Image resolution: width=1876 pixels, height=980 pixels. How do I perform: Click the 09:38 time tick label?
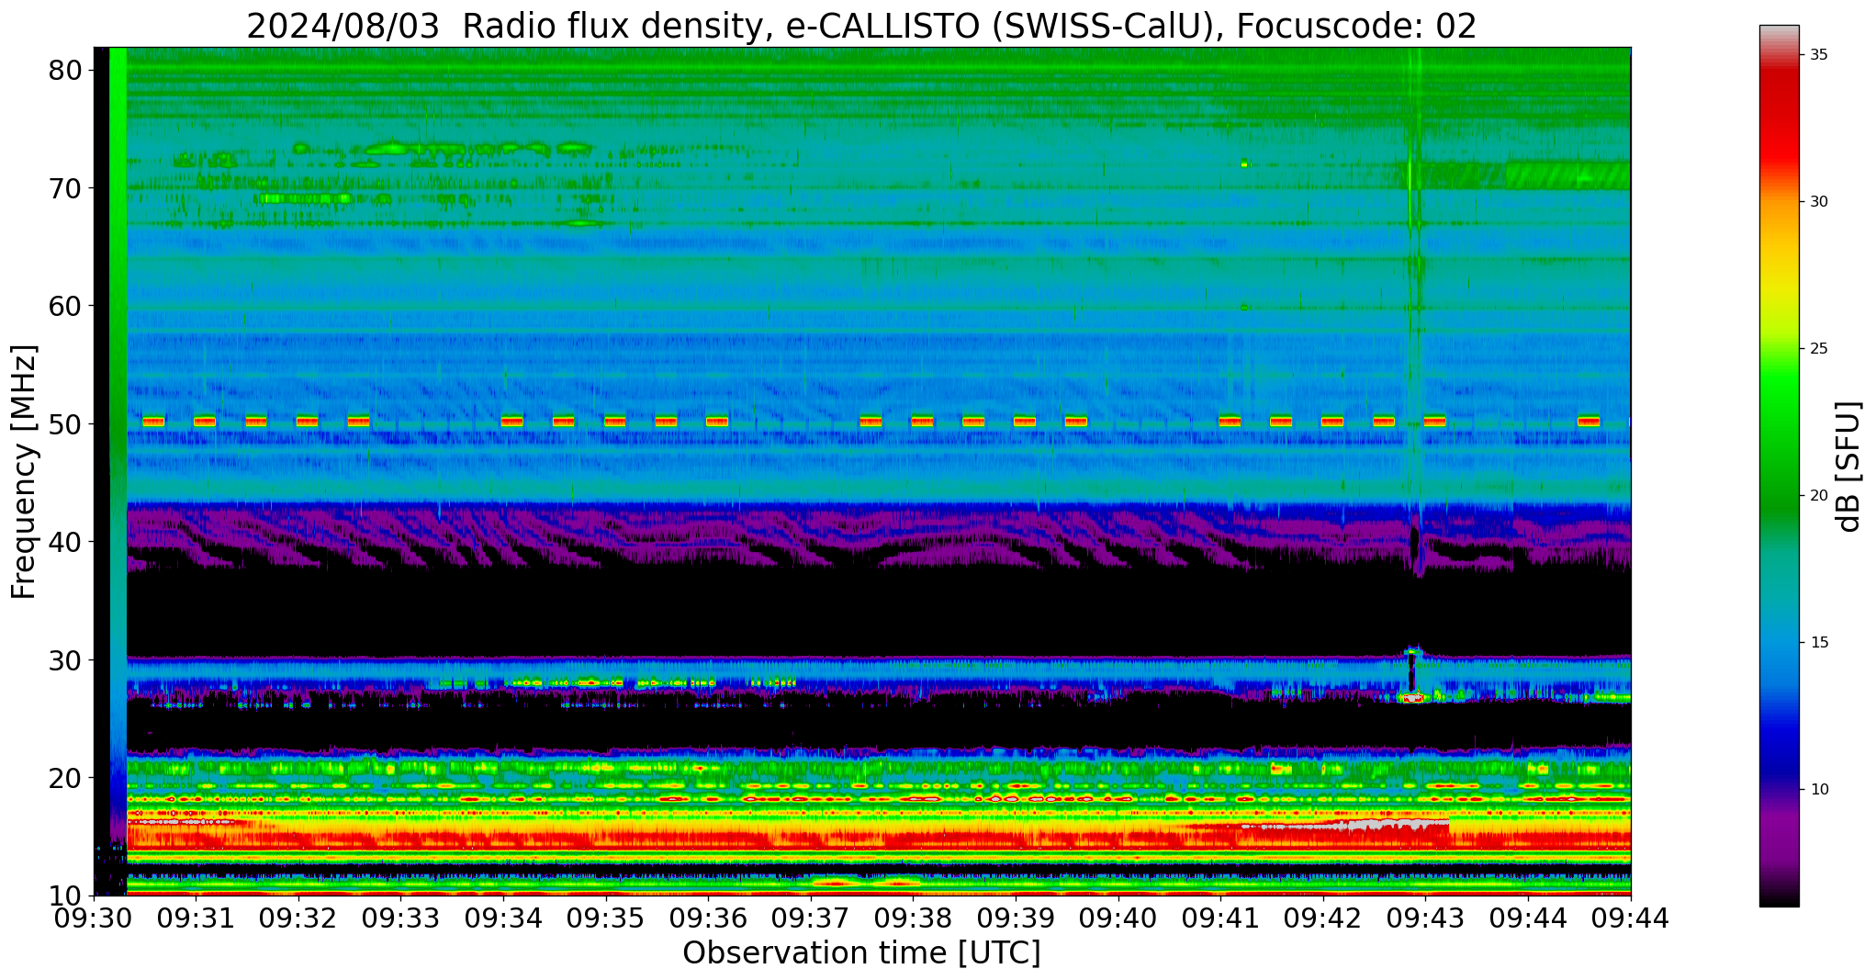tap(914, 918)
